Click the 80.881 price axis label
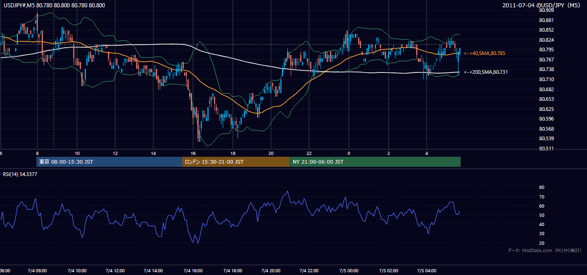Screen dimensions: 587x275 (x=546, y=20)
